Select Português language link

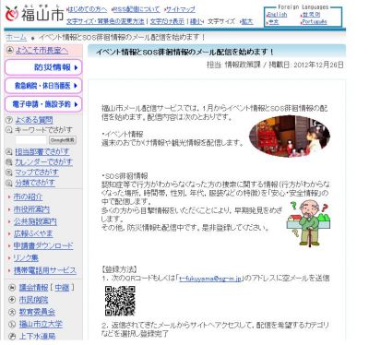[314, 22]
